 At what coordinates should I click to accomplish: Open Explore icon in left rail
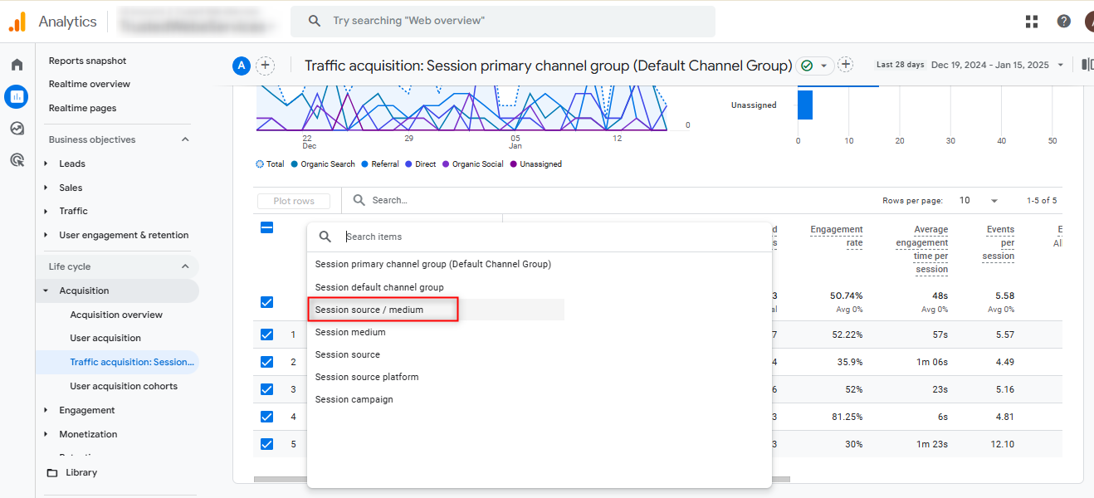click(x=17, y=129)
